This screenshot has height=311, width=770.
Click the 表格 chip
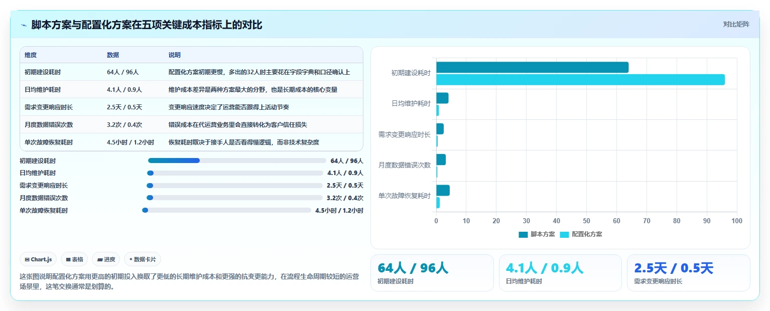[x=74, y=259]
